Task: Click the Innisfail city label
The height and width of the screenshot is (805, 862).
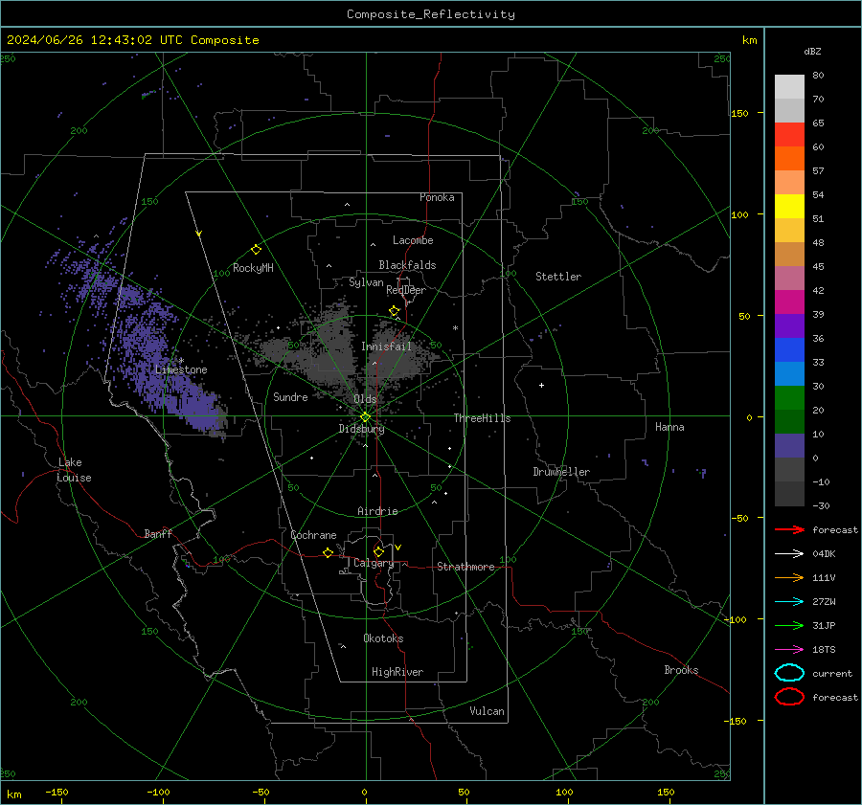Action: pyautogui.click(x=386, y=347)
